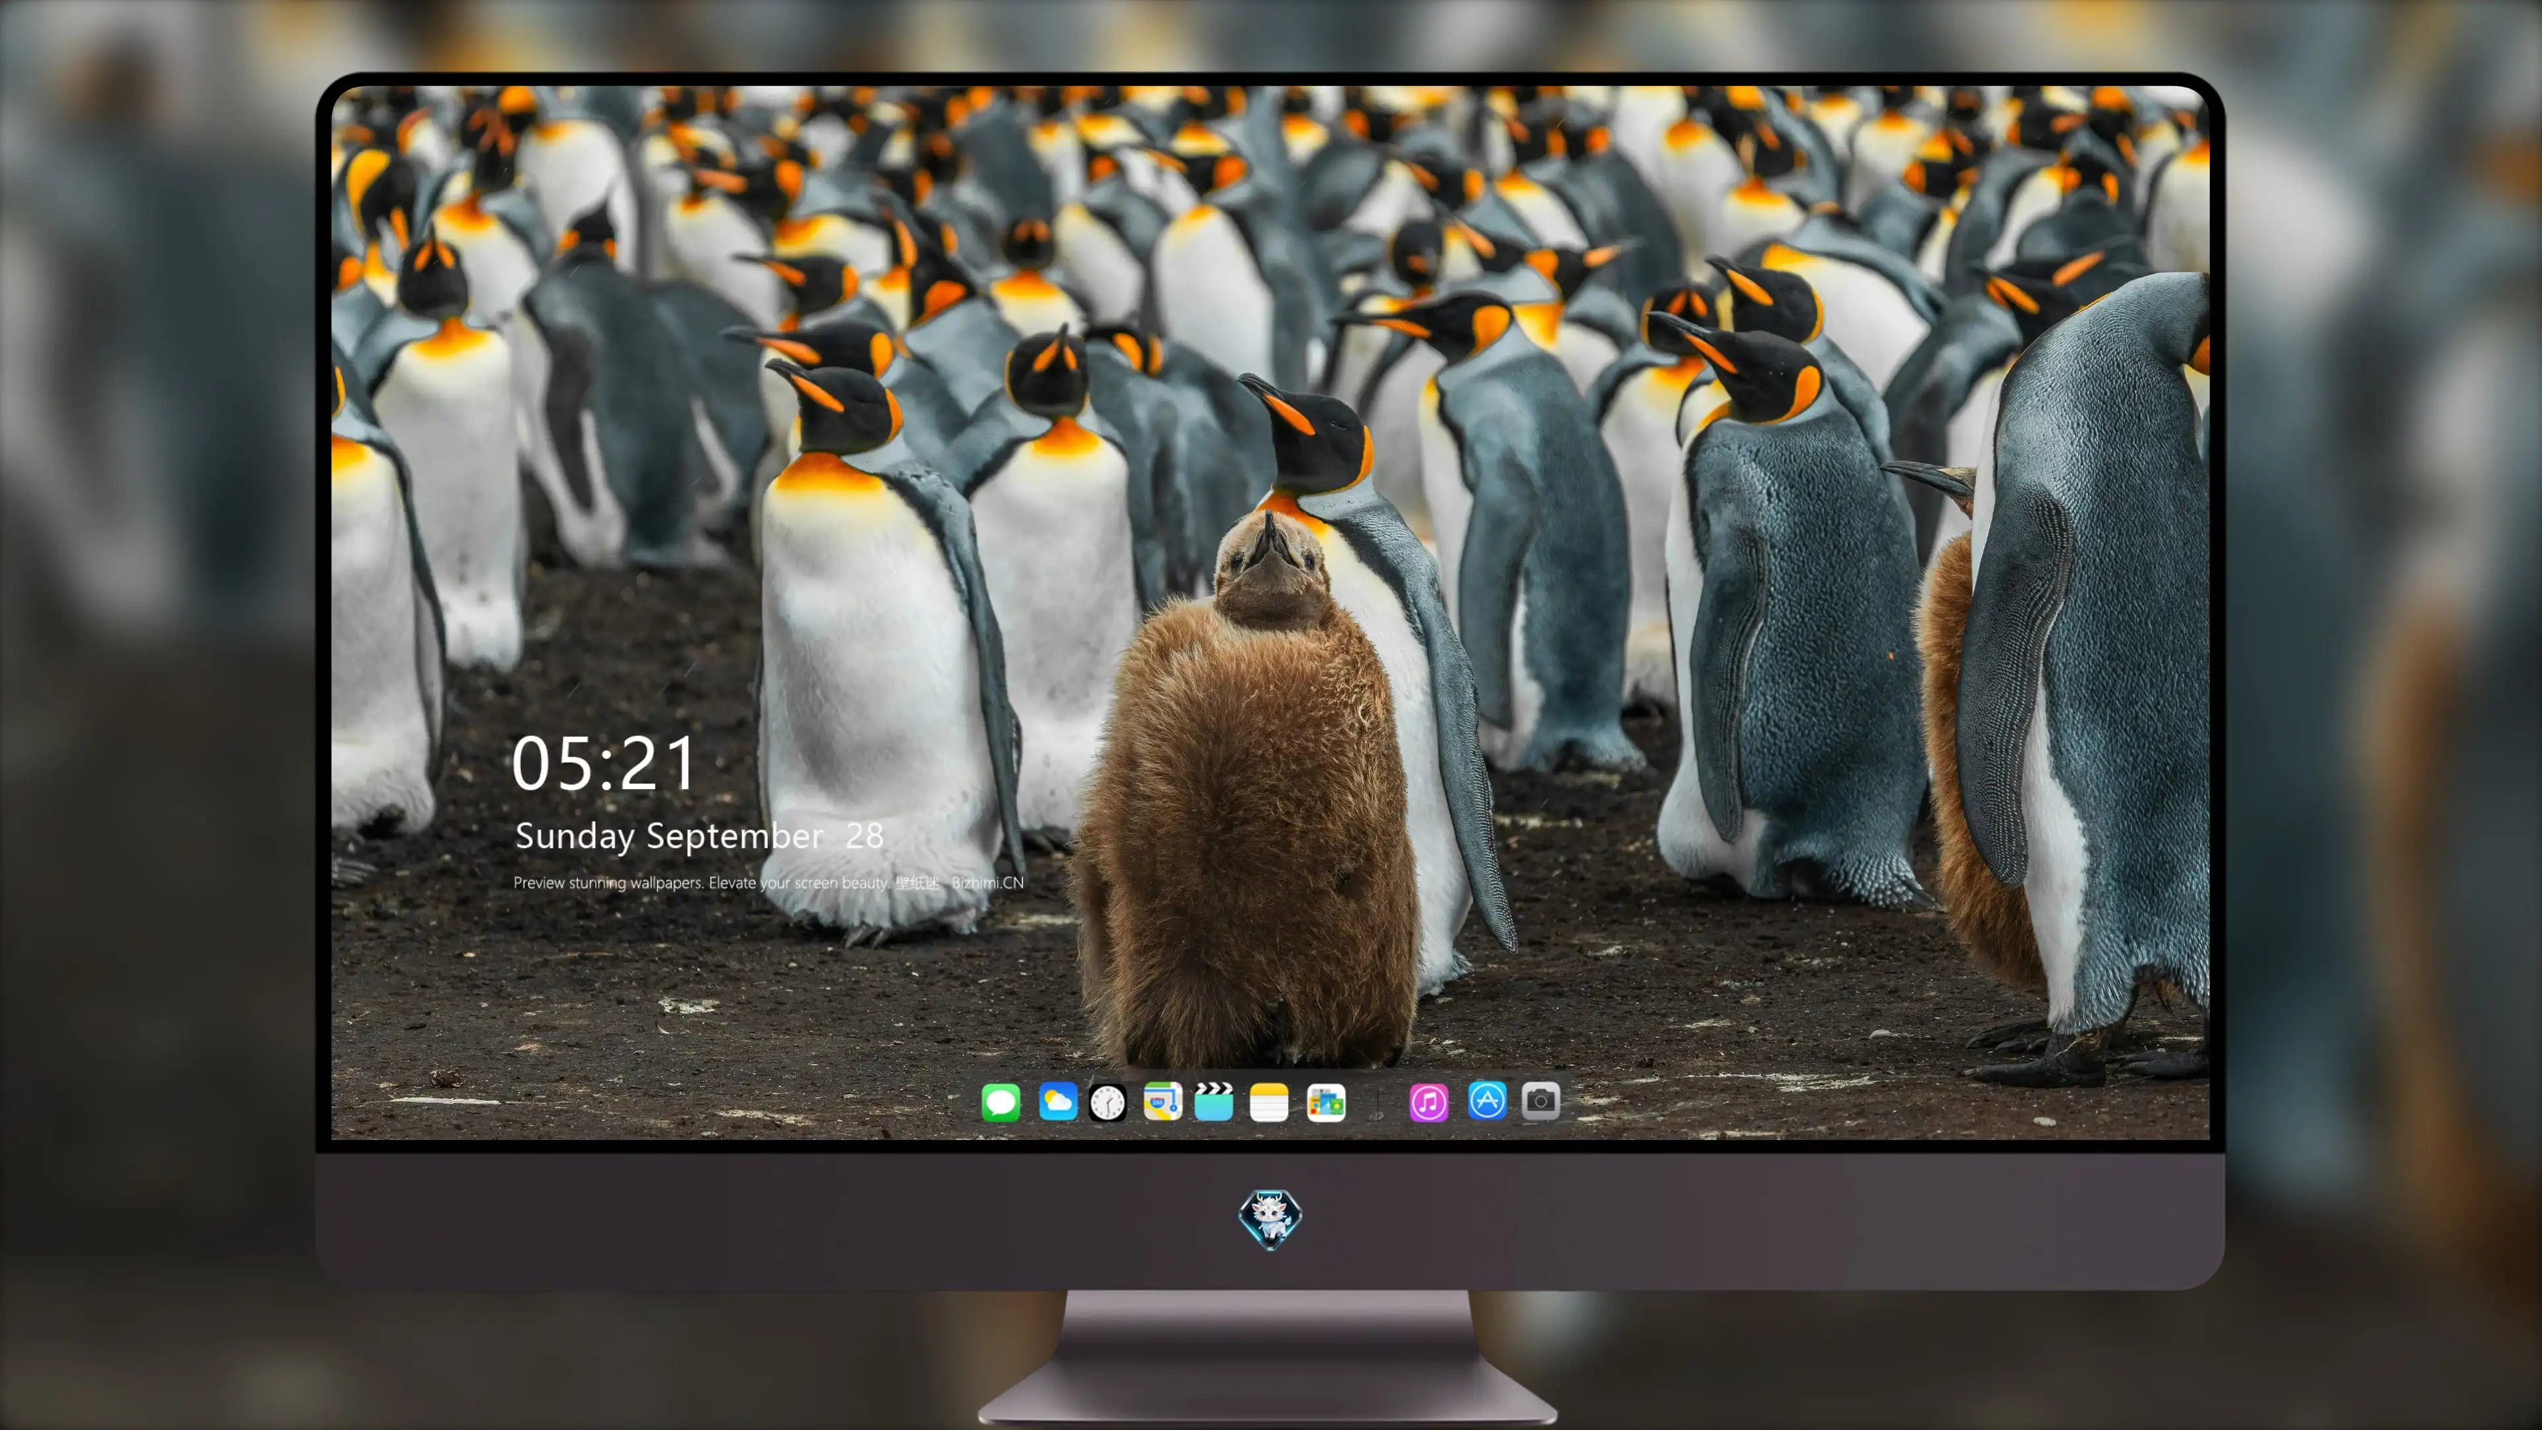Image resolution: width=2542 pixels, height=1430 pixels.
Task: Open the Weather app in the dock
Action: 1058,1102
